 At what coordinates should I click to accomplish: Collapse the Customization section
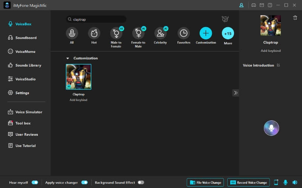[68, 58]
